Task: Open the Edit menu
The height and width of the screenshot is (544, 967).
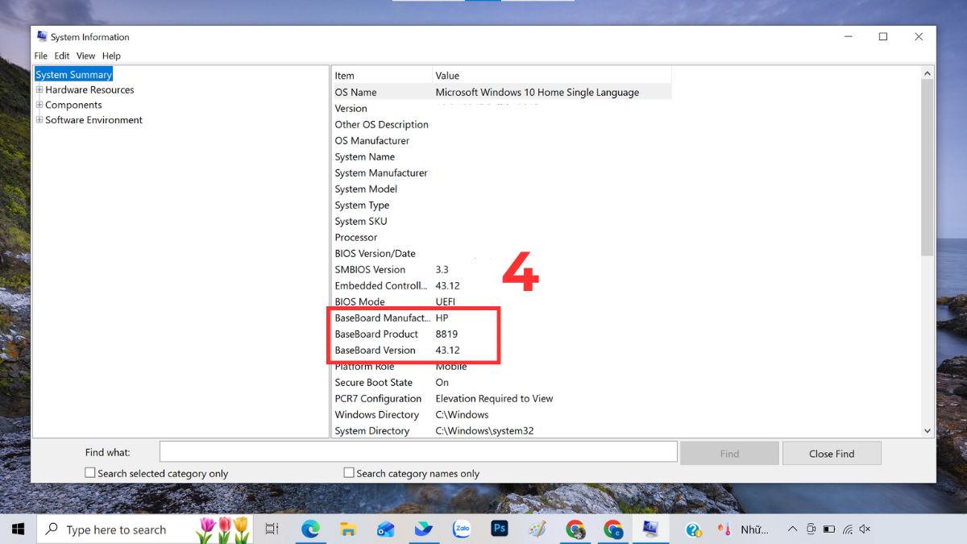Action: tap(62, 56)
